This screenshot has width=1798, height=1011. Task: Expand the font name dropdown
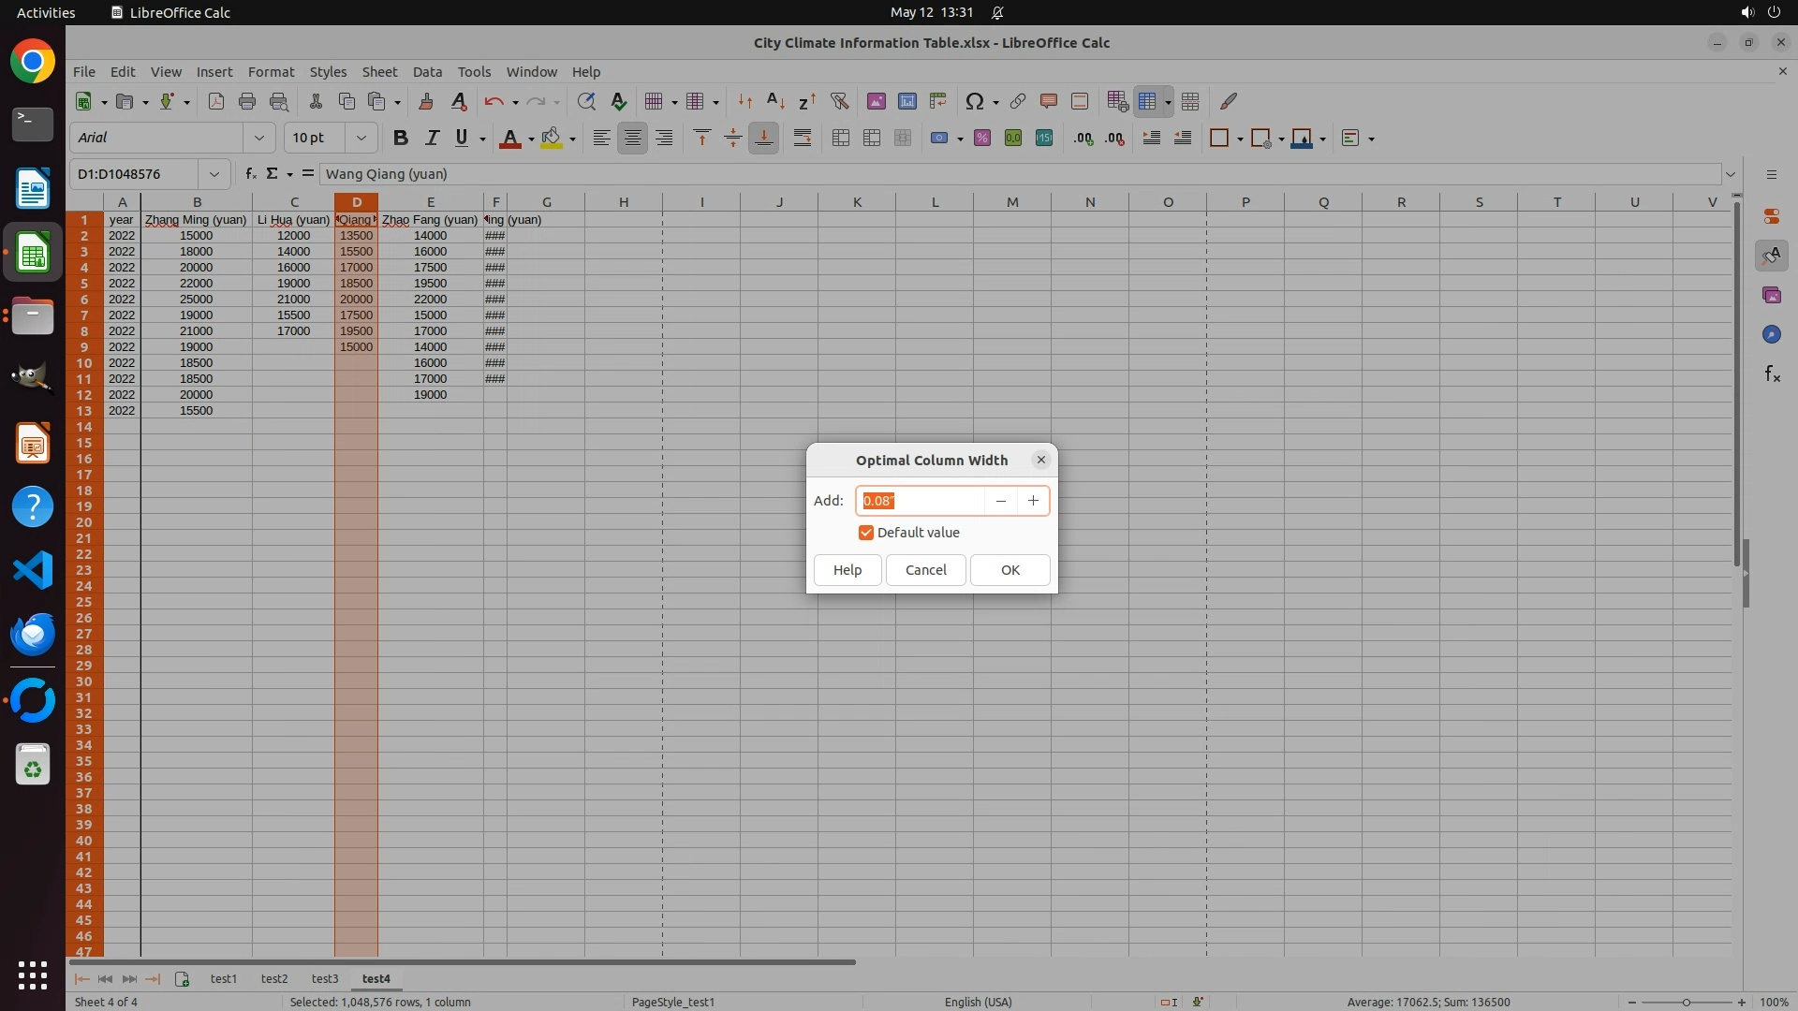coord(259,138)
